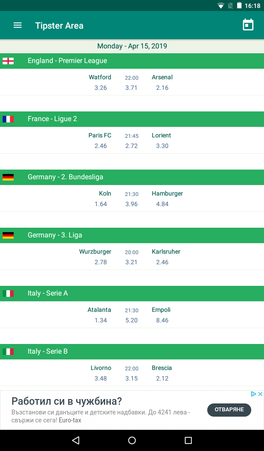264x451 pixels.
Task: Tap the AdChoices info icon
Action: tap(253, 394)
